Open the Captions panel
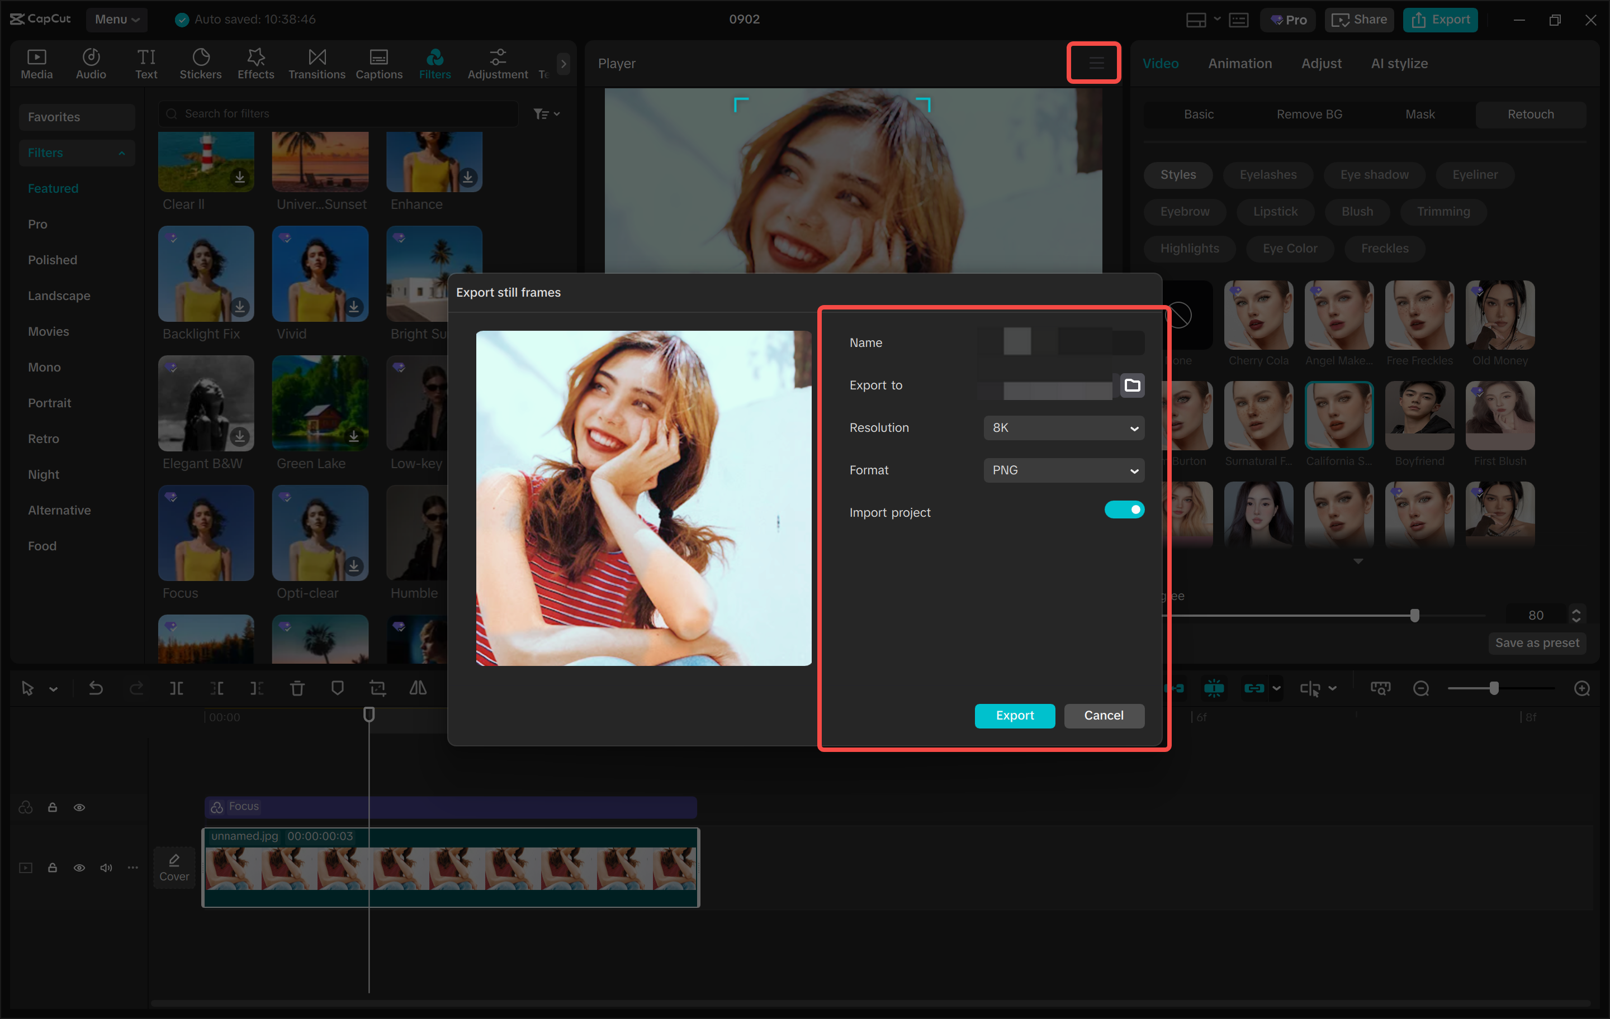The height and width of the screenshot is (1019, 1610). coord(378,64)
